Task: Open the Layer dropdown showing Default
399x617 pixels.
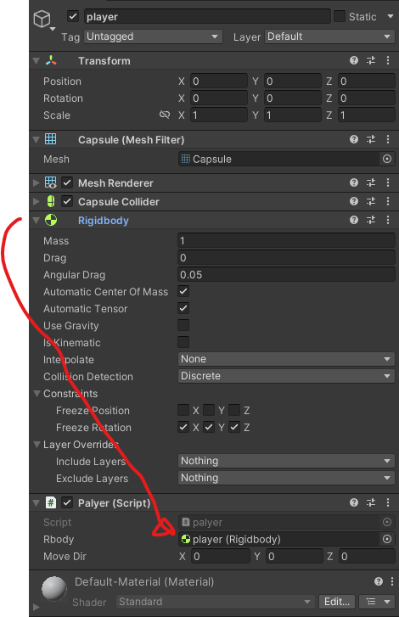Action: tap(329, 36)
